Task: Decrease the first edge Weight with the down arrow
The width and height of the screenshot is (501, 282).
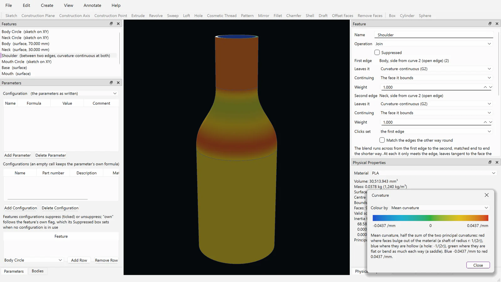Action: [491, 87]
